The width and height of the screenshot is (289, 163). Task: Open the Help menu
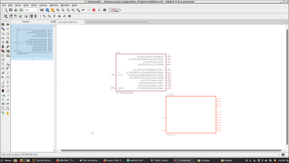pos(74,5)
